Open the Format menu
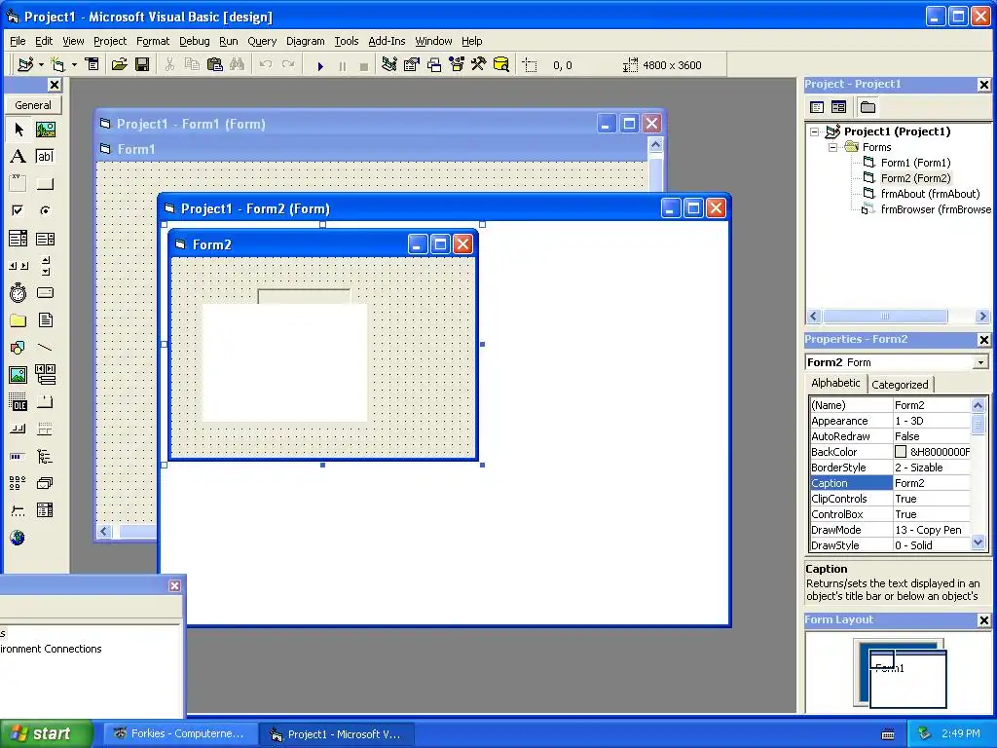Image resolution: width=997 pixels, height=748 pixels. pos(153,41)
